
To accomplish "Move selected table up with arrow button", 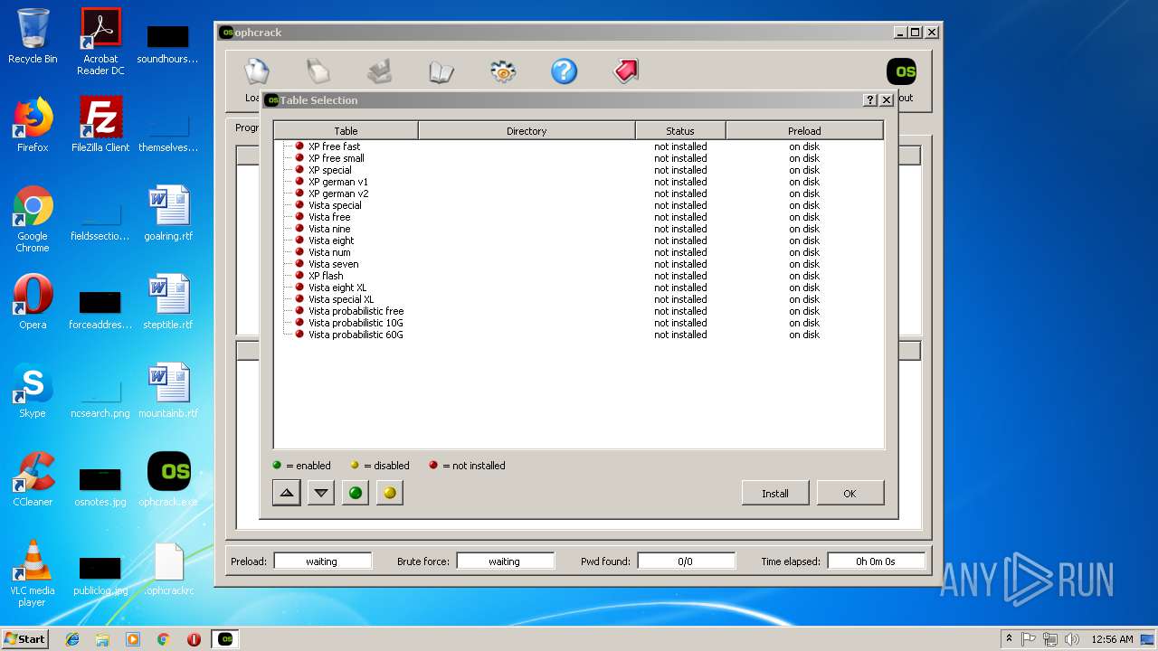I will pos(287,493).
